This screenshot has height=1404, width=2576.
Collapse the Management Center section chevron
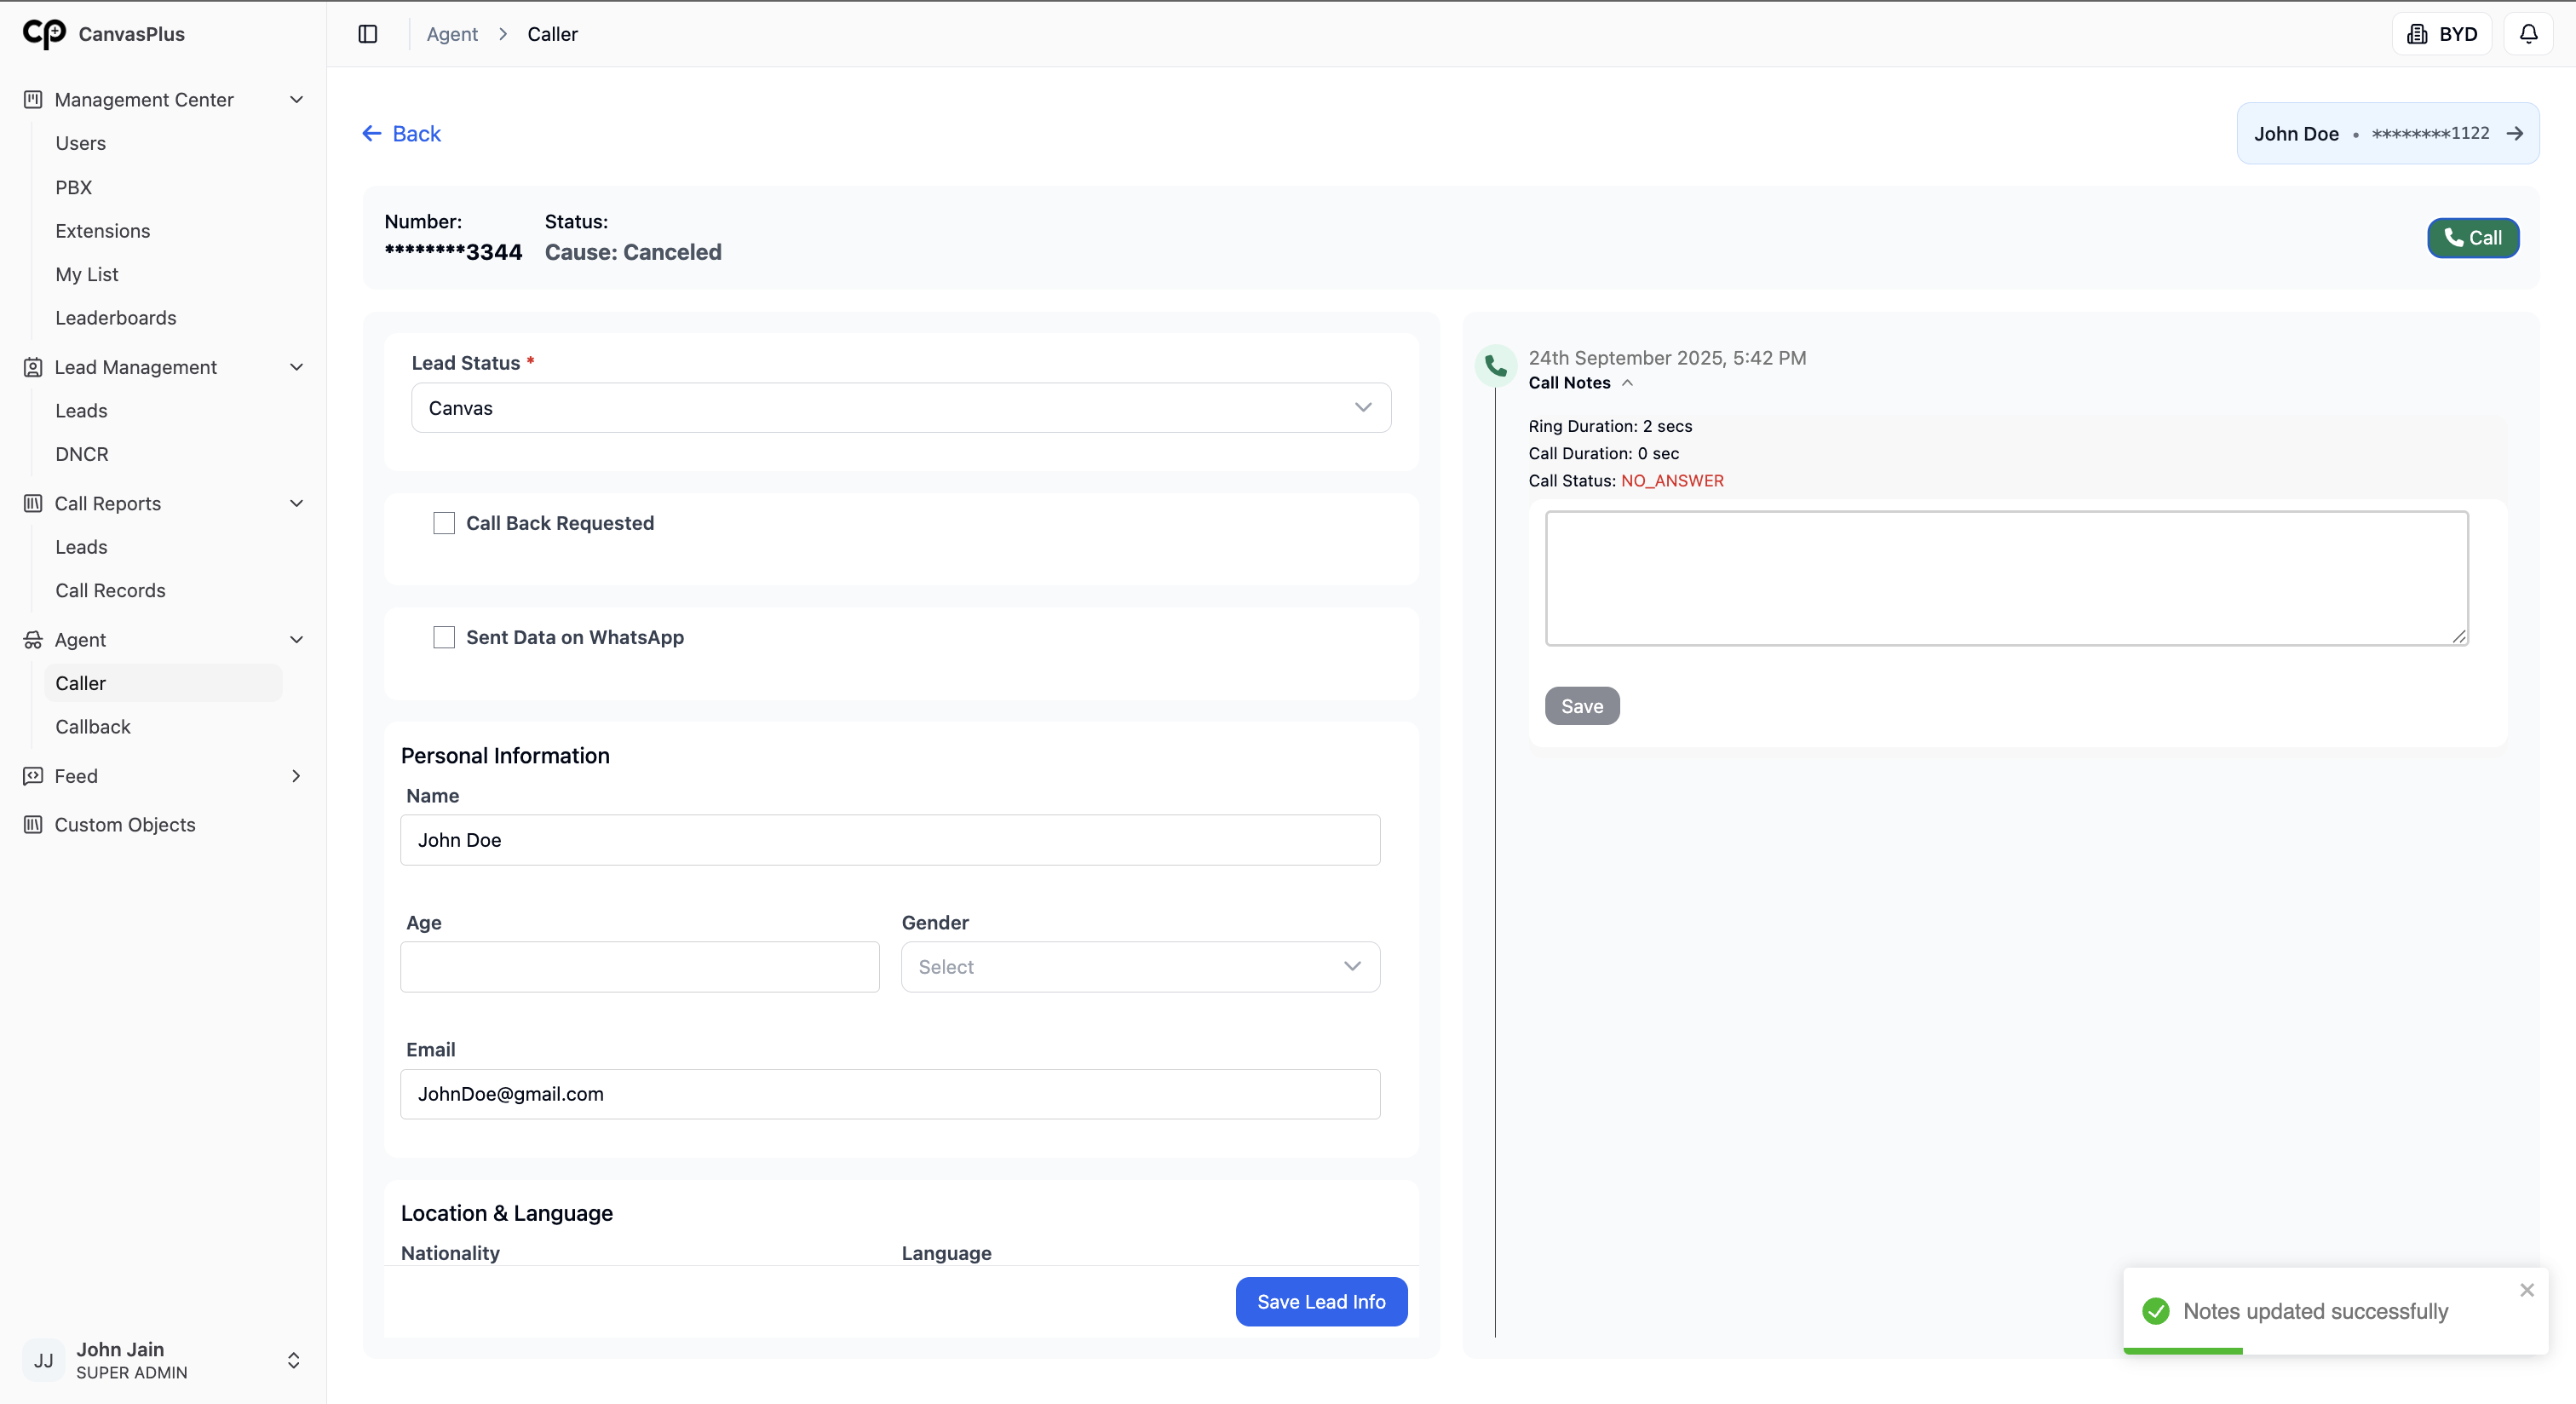296,99
